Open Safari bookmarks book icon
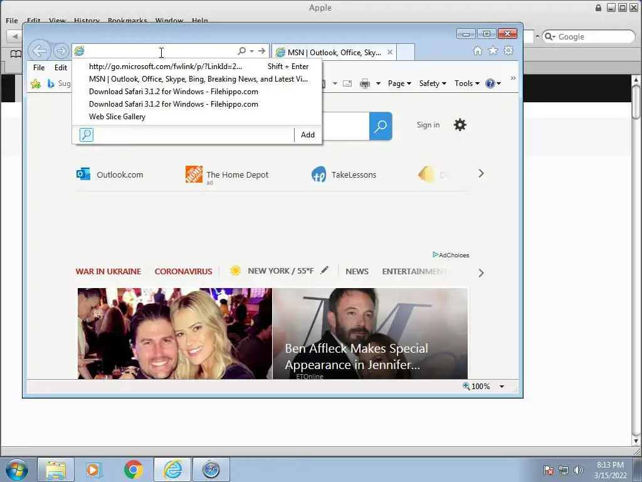The image size is (642, 482). coord(16,54)
